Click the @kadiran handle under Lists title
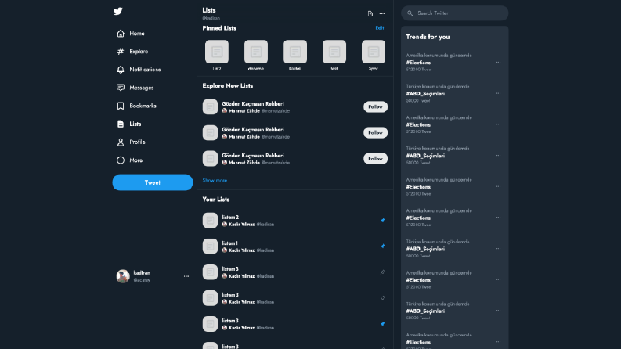The width and height of the screenshot is (621, 349). pyautogui.click(x=211, y=18)
